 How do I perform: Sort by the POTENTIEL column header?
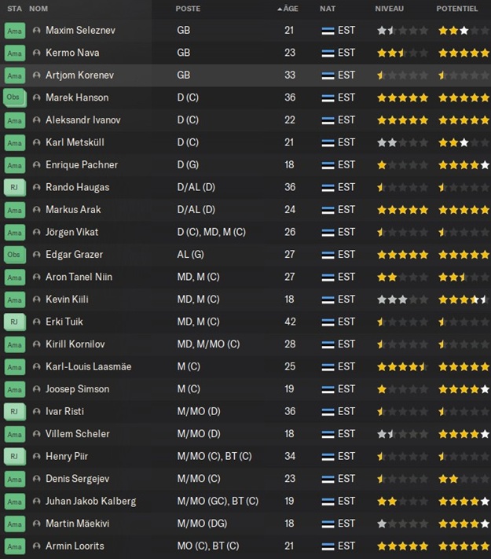(x=457, y=9)
